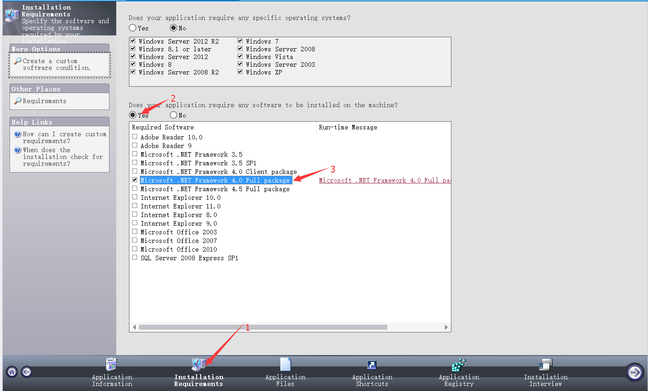648x391 pixels.
Task: Click the Installation Interview label
Action: click(545, 381)
